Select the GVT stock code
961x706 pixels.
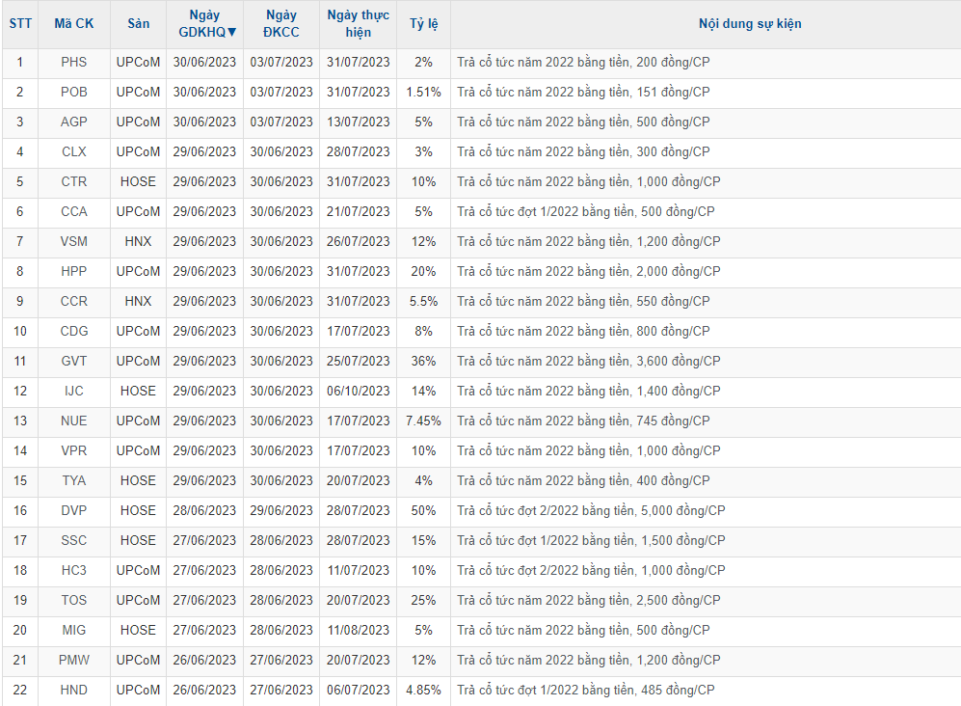73,362
